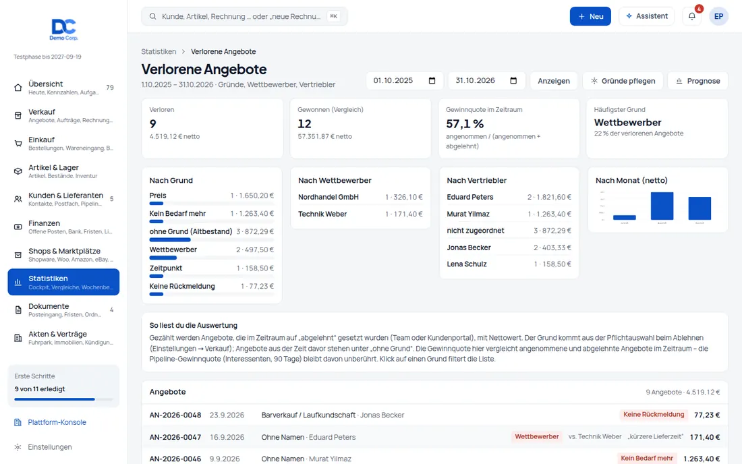Open the Assistent
Image resolution: width=742 pixels, height=464 pixels.
pyautogui.click(x=646, y=16)
